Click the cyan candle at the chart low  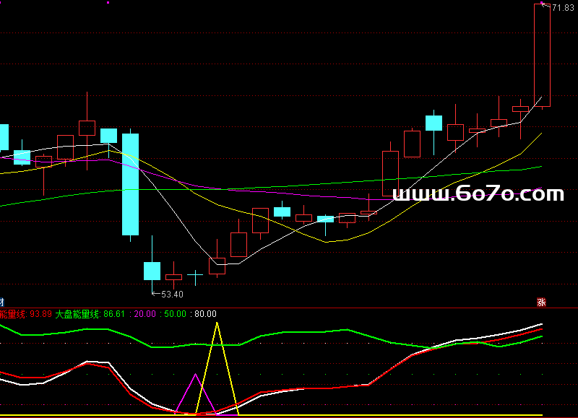pos(152,271)
